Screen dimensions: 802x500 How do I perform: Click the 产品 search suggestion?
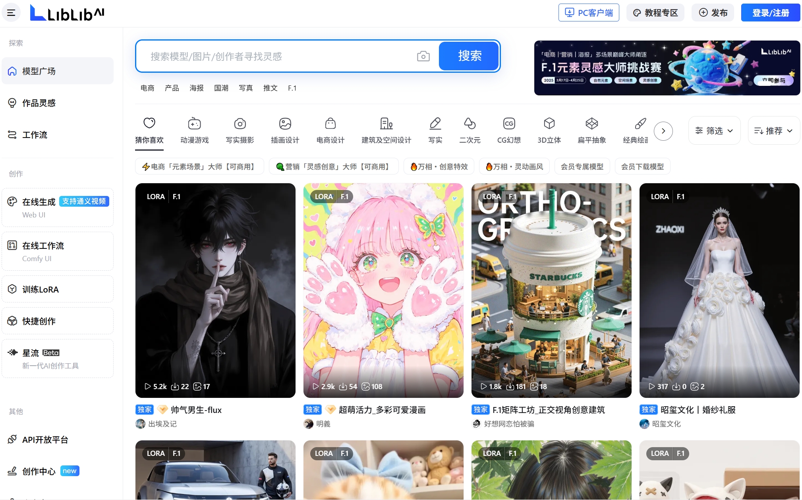[172, 88]
